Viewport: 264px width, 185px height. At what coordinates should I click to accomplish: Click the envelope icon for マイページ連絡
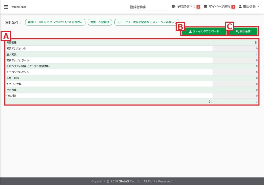205,7
